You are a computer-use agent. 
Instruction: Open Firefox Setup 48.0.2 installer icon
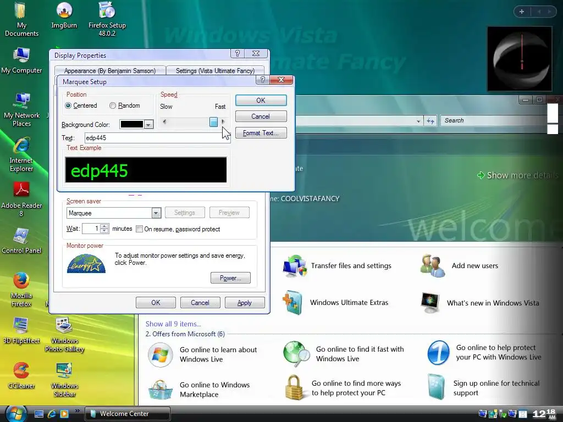[107, 19]
